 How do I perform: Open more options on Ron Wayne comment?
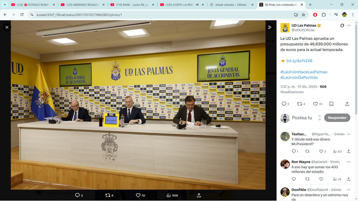(349, 162)
